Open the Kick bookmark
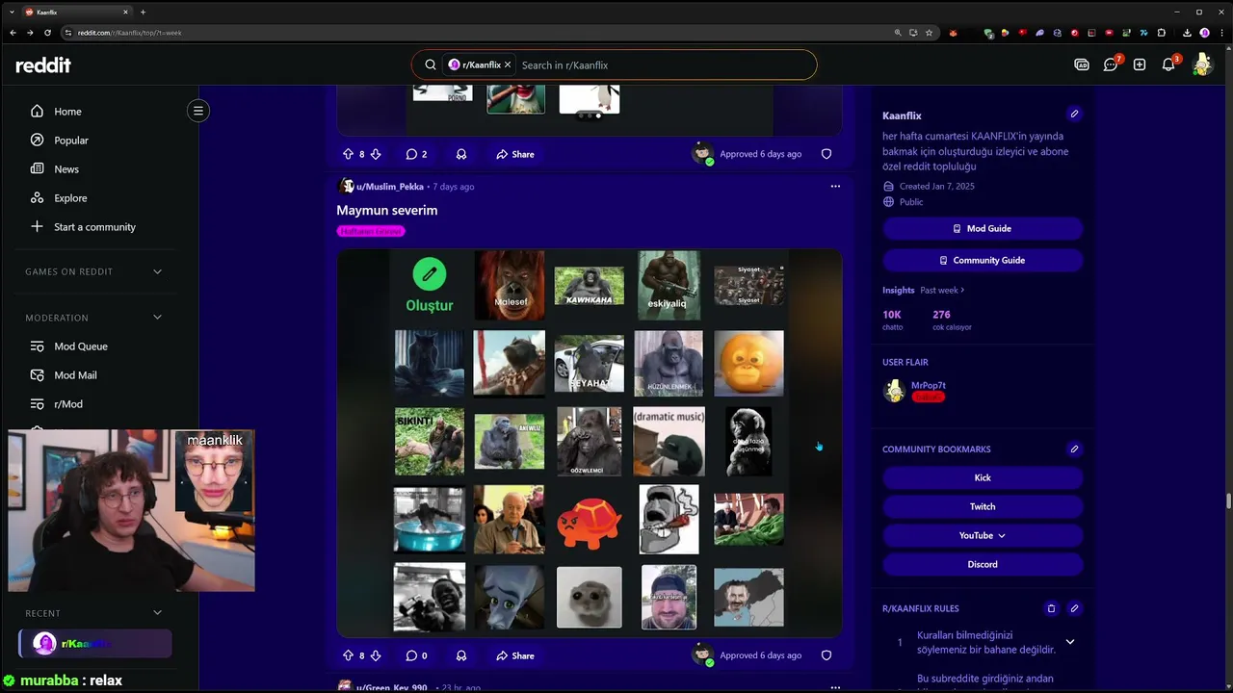This screenshot has width=1233, height=693. click(x=983, y=477)
